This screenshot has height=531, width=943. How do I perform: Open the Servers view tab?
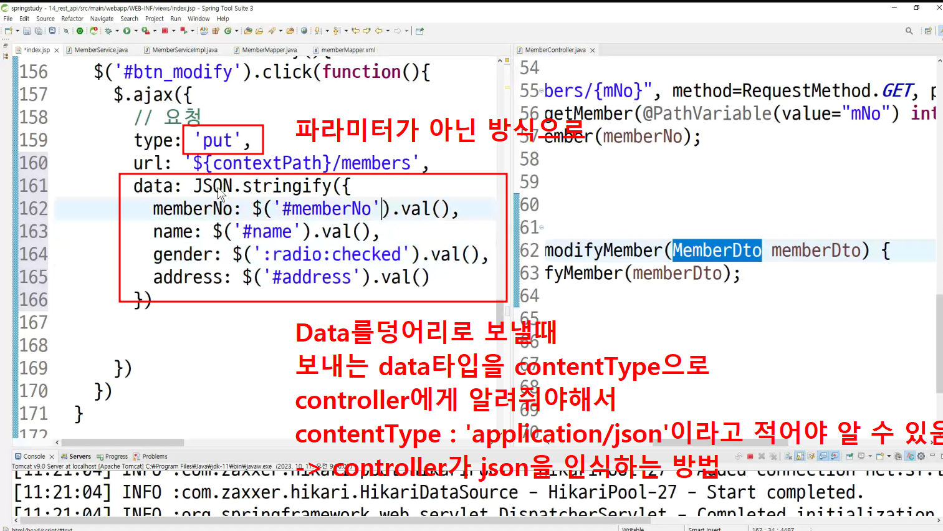[x=75, y=456]
